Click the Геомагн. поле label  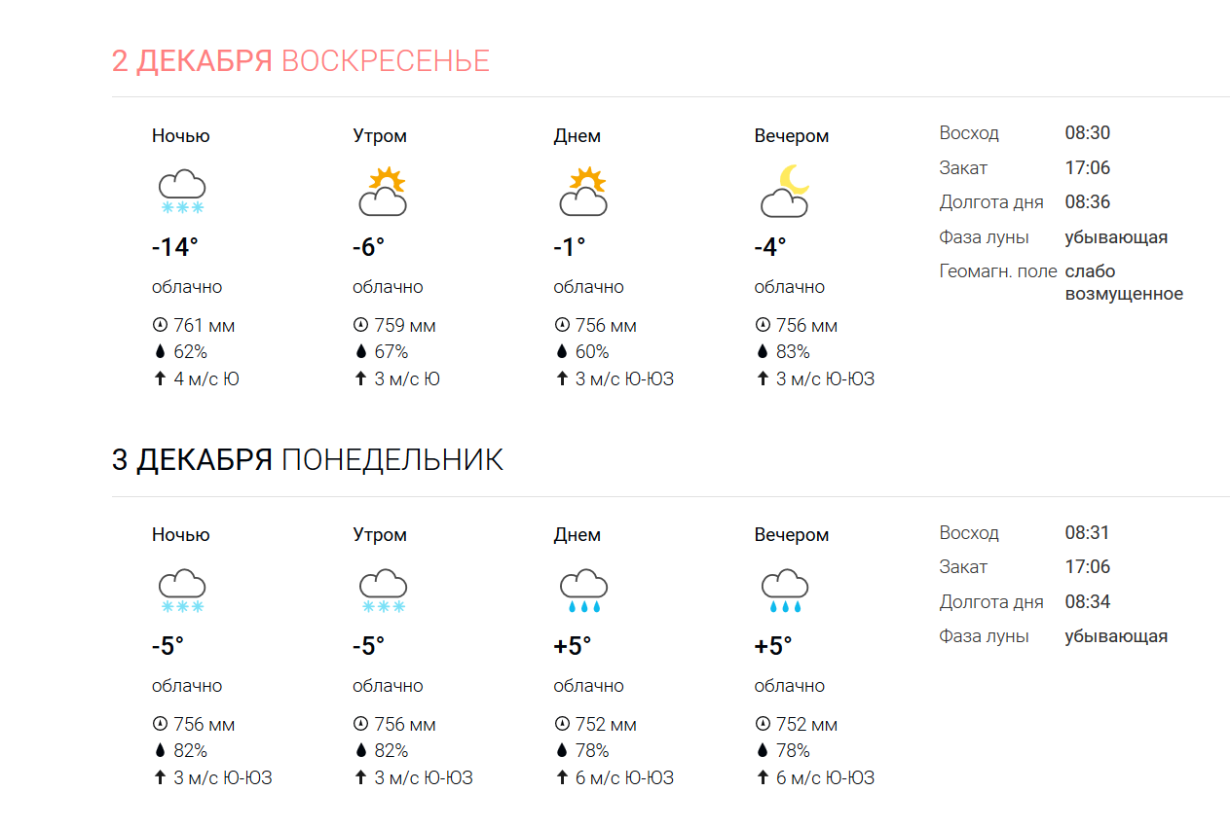(x=998, y=271)
